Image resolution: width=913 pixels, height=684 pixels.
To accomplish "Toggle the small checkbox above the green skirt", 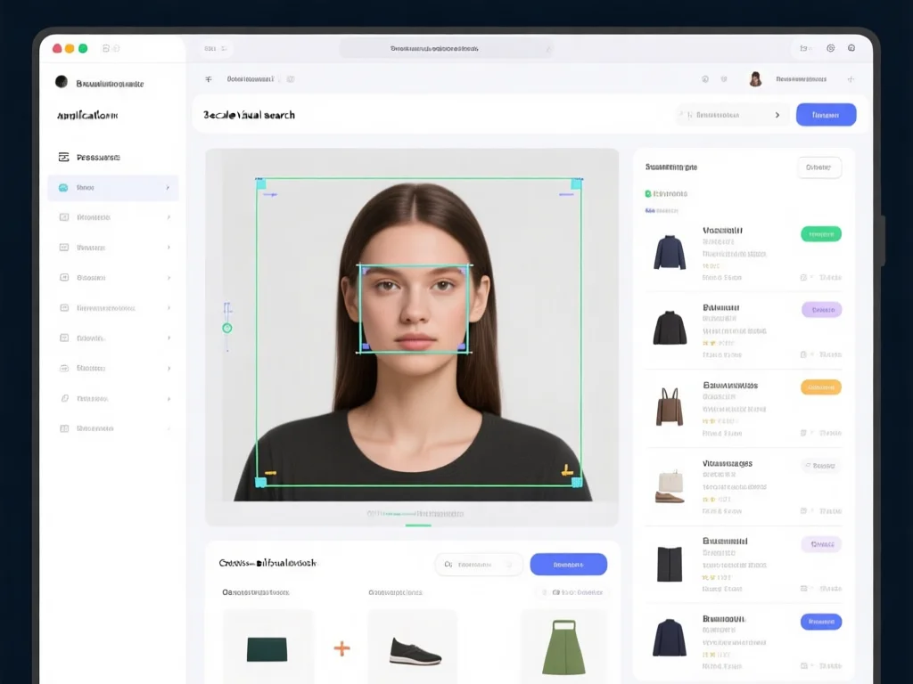I will tap(556, 592).
